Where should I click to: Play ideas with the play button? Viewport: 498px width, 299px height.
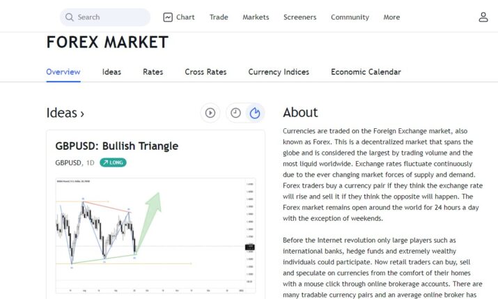point(210,113)
